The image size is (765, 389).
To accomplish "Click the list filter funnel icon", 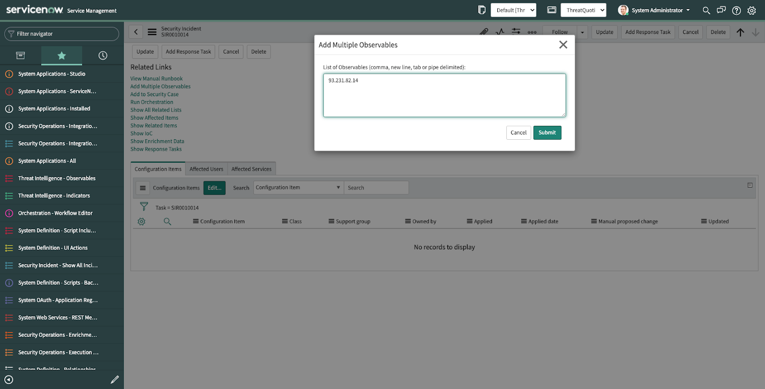I will [x=144, y=207].
